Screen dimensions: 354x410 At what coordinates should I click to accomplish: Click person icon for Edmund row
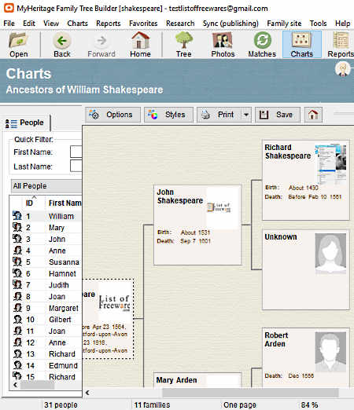[17, 365]
